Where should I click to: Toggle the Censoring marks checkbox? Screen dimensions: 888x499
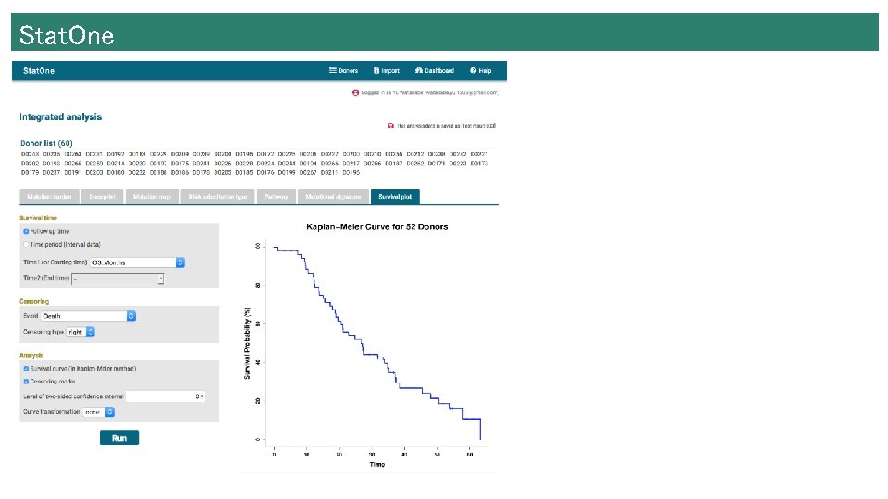(26, 382)
